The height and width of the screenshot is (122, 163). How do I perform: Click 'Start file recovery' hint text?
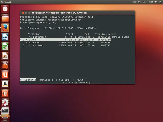[x=77, y=83]
